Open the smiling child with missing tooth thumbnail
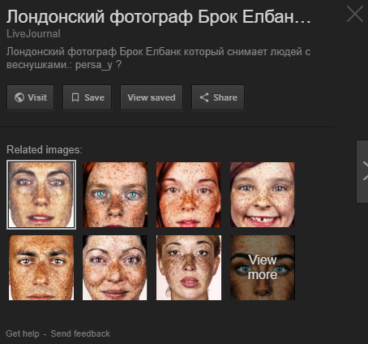Image resolution: width=368 pixels, height=344 pixels. [x=263, y=195]
